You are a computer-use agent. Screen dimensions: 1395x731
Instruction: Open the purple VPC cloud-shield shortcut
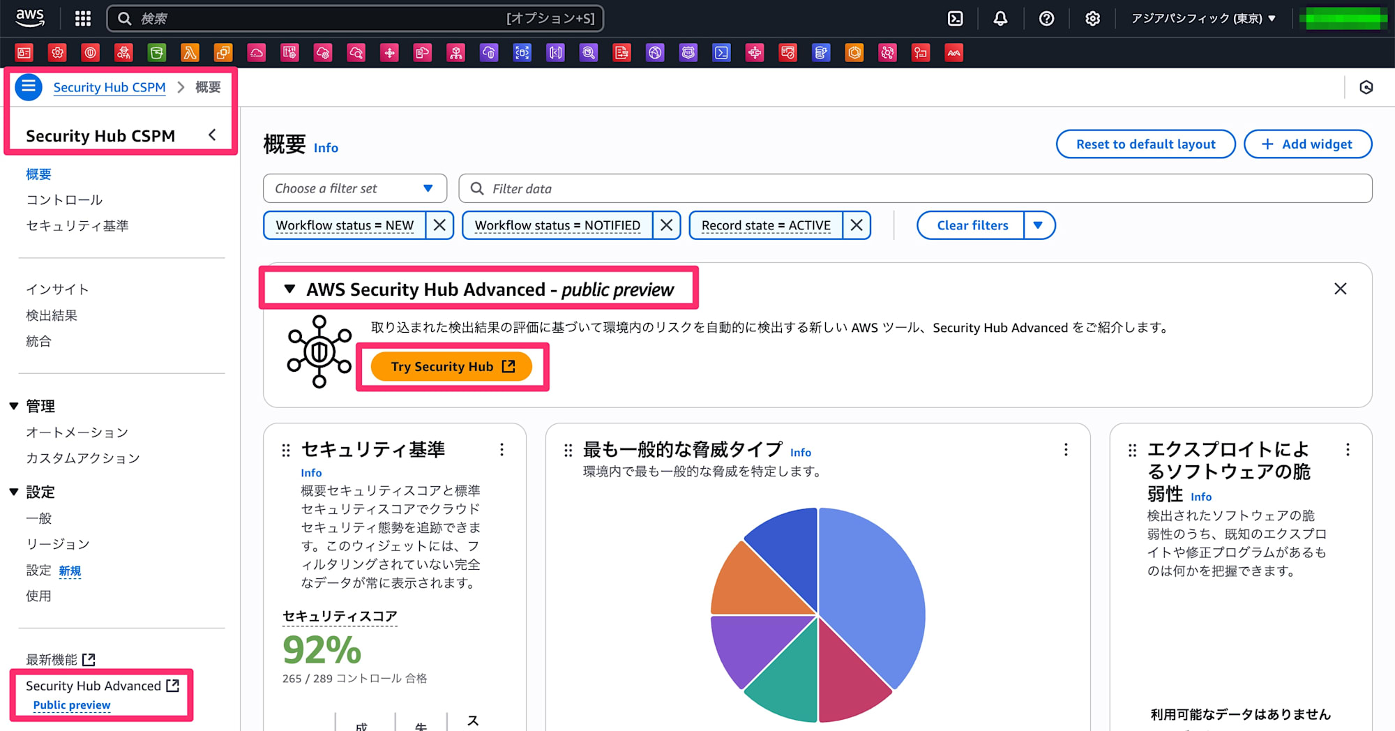tap(489, 52)
